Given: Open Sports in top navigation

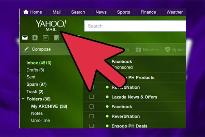Looking at the screenshot, I should pyautogui.click(x=124, y=12).
